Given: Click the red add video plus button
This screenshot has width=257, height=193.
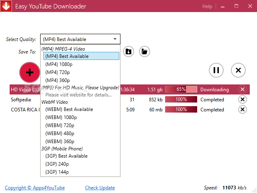Looking at the screenshot, I should tap(30, 72).
